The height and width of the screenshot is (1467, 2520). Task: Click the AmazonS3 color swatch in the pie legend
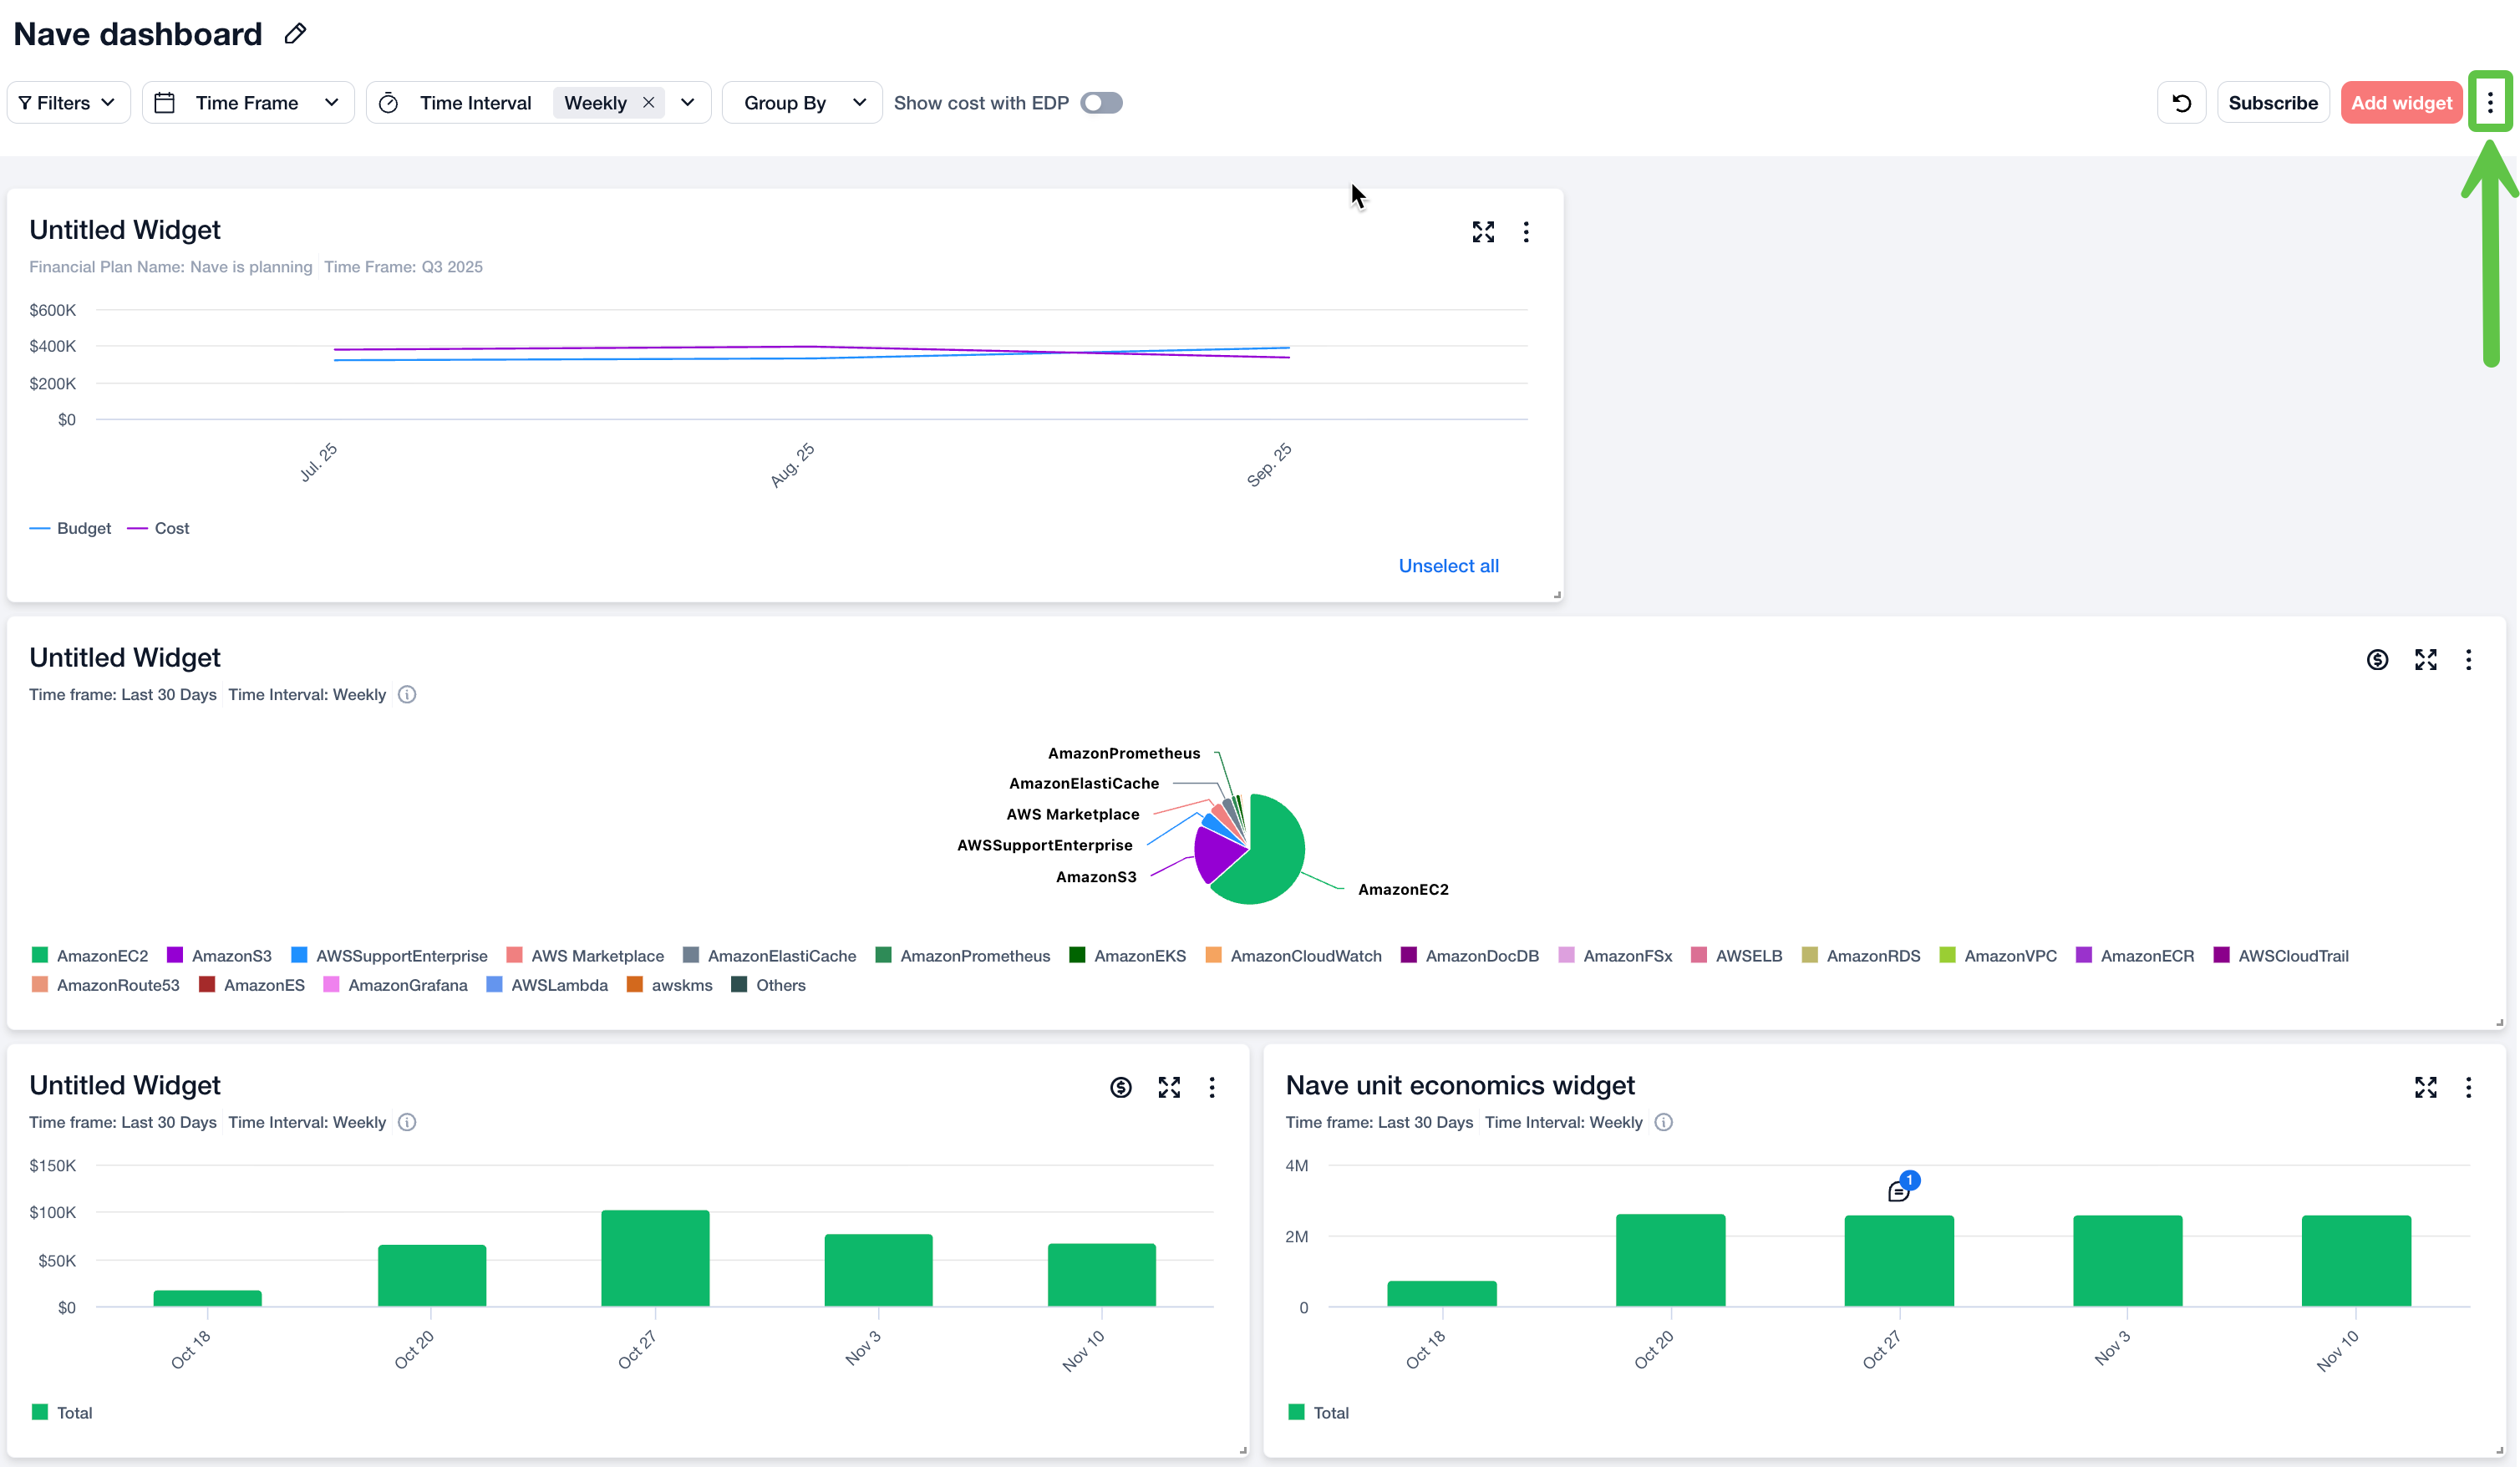[x=175, y=955]
